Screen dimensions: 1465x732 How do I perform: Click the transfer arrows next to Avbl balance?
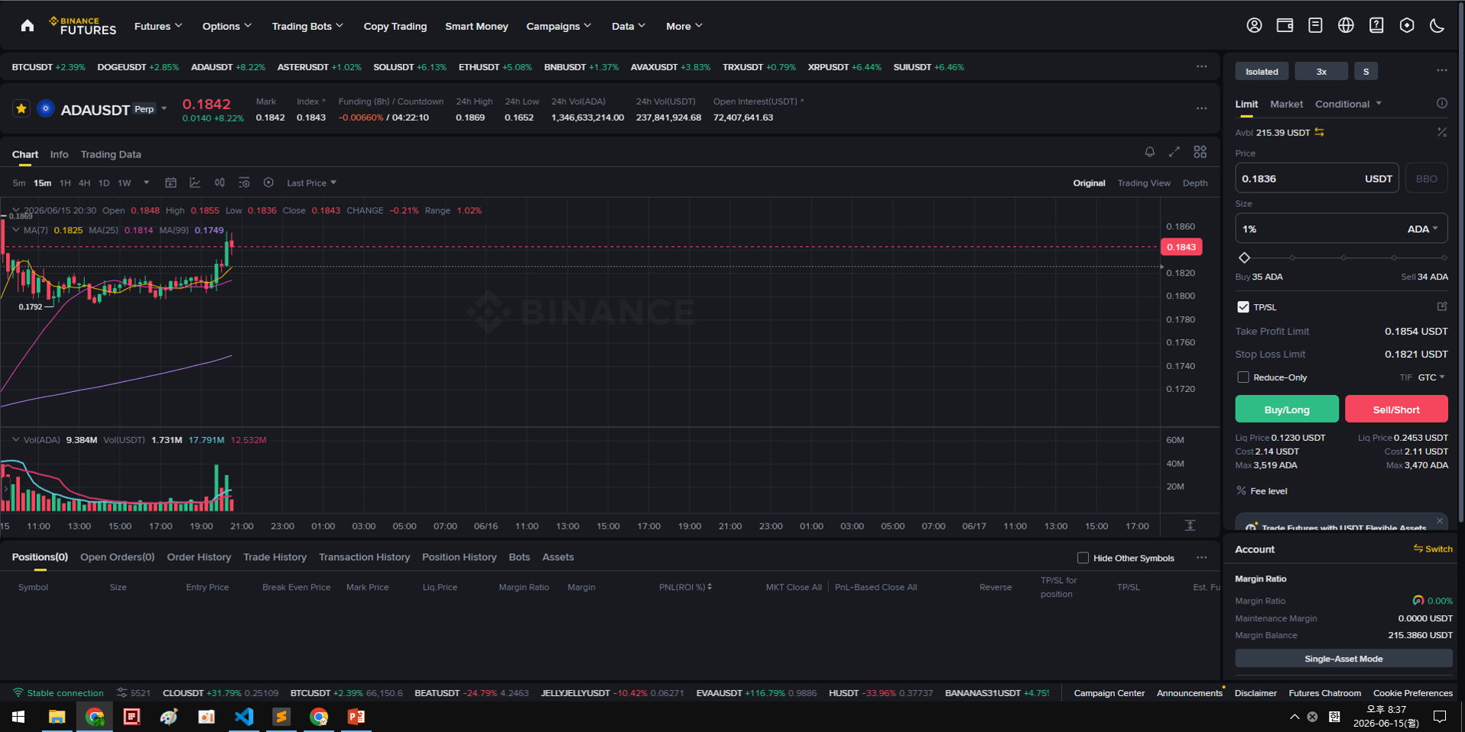tap(1320, 132)
